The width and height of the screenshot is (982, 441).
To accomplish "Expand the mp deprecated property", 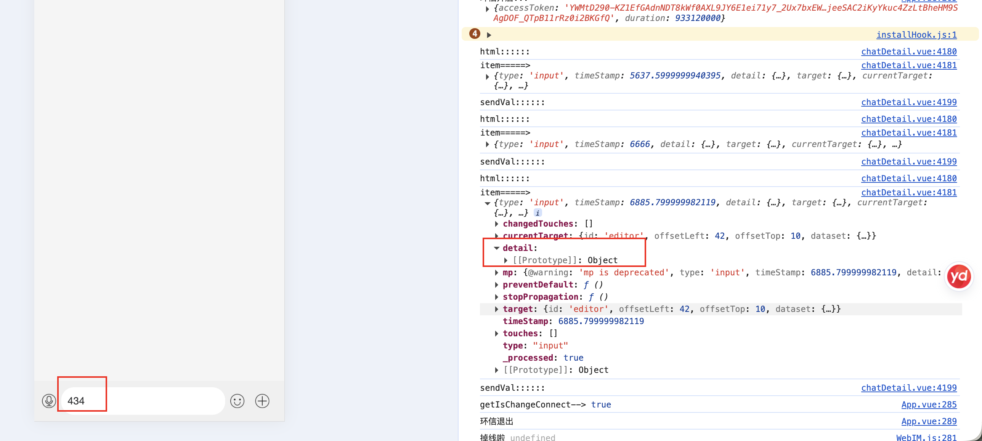I will pyautogui.click(x=497, y=273).
